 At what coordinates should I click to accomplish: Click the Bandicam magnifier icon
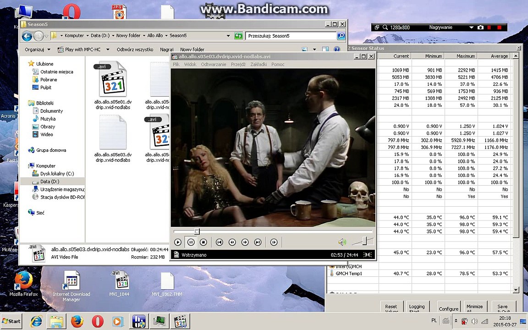385,27
